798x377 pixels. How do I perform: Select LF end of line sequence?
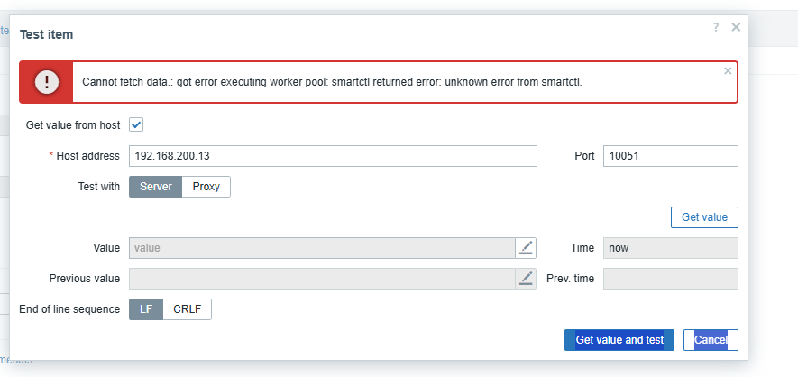coord(146,309)
